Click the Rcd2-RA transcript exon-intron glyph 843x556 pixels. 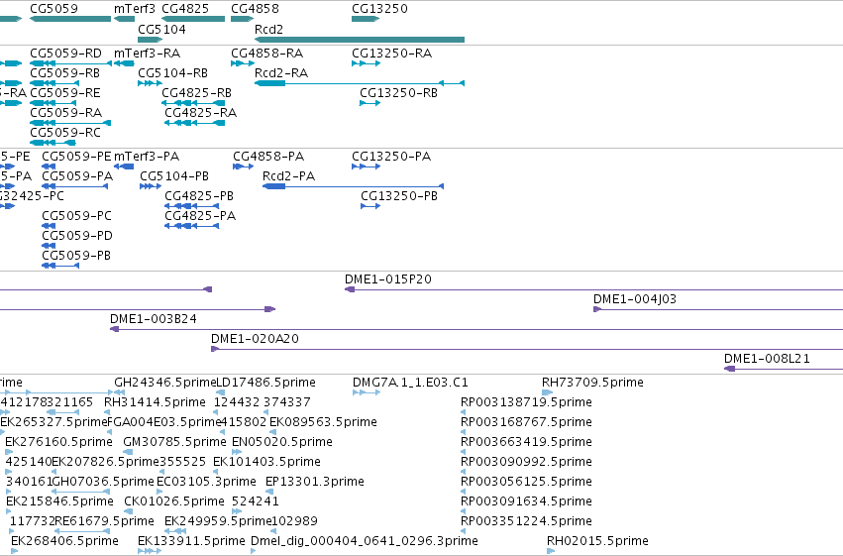360,83
